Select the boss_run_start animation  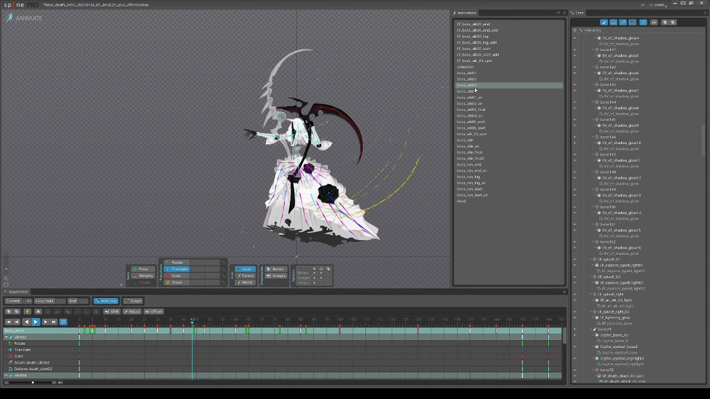(x=470, y=189)
